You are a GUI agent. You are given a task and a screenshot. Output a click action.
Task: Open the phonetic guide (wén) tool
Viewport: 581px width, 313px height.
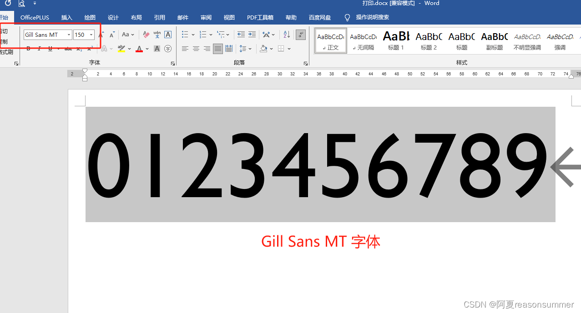click(157, 35)
